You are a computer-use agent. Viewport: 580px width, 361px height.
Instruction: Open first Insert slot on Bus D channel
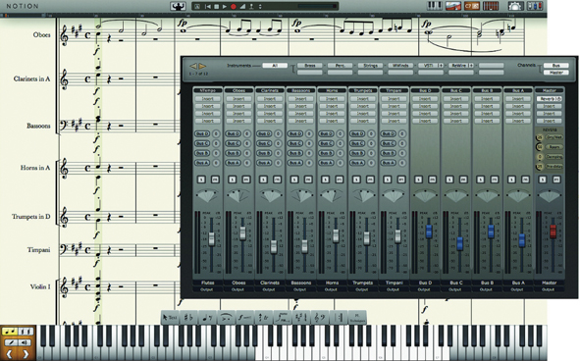tap(425, 99)
